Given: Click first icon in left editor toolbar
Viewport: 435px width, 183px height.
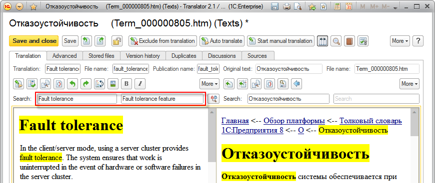Looking at the screenshot, I should pyautogui.click(x=18, y=84).
